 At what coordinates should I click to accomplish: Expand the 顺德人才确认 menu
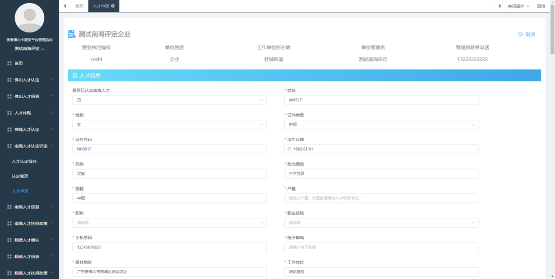tap(30, 240)
